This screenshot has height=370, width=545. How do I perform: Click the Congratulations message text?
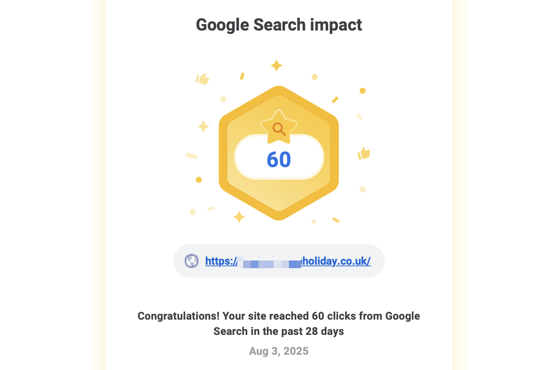pyautogui.click(x=279, y=316)
